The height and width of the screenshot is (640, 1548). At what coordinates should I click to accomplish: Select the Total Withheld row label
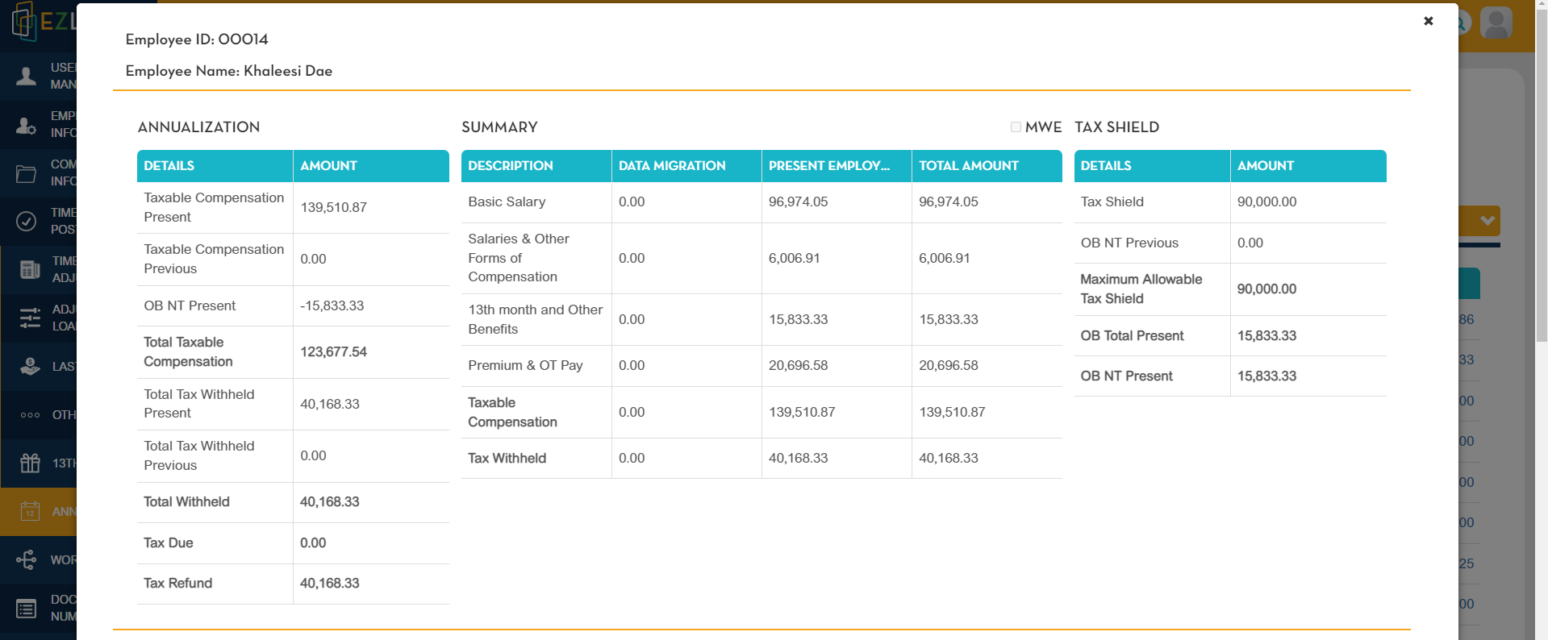point(186,501)
